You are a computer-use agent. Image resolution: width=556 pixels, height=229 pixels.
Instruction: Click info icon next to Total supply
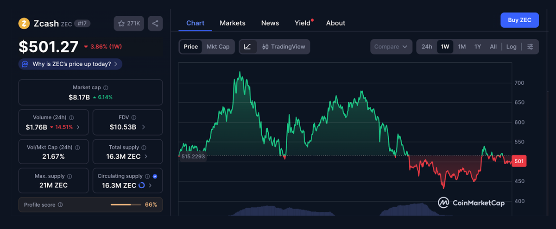click(x=144, y=148)
